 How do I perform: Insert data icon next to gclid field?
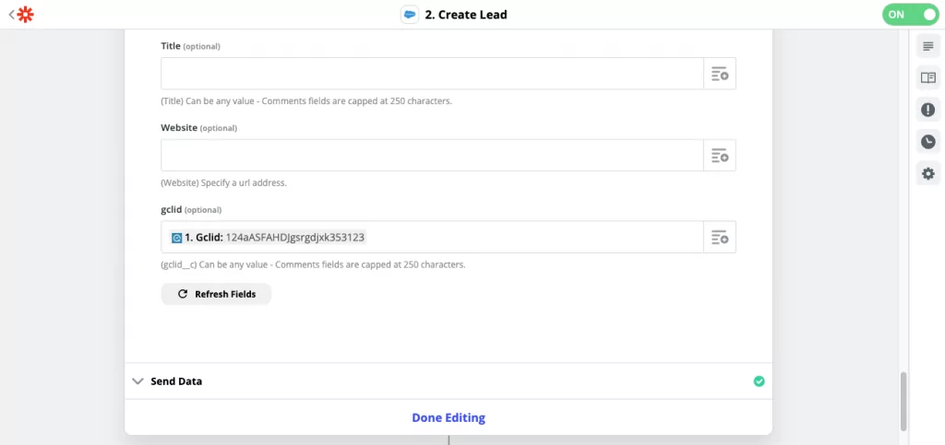tap(720, 238)
